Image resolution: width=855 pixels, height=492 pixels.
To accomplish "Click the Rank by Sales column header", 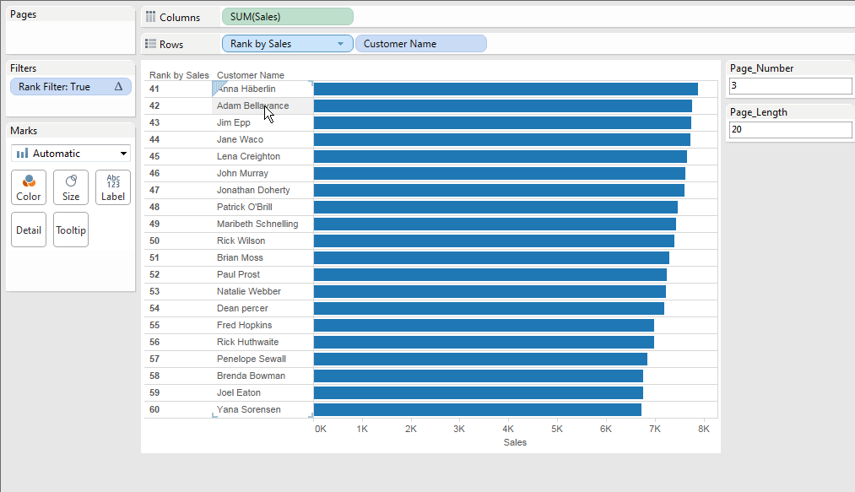I will [179, 75].
